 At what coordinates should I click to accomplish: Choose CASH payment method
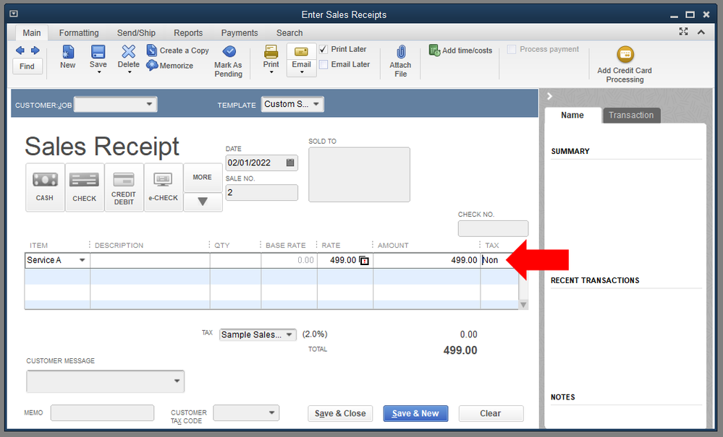click(x=45, y=187)
